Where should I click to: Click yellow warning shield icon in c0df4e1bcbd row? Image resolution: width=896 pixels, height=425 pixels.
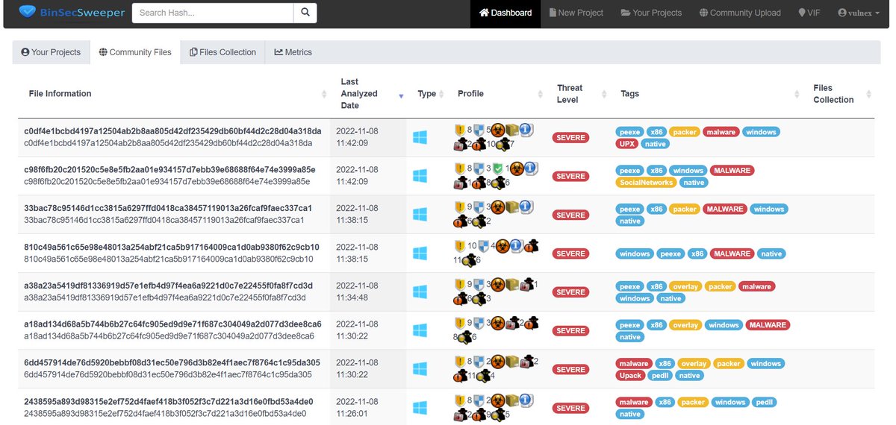coord(460,130)
